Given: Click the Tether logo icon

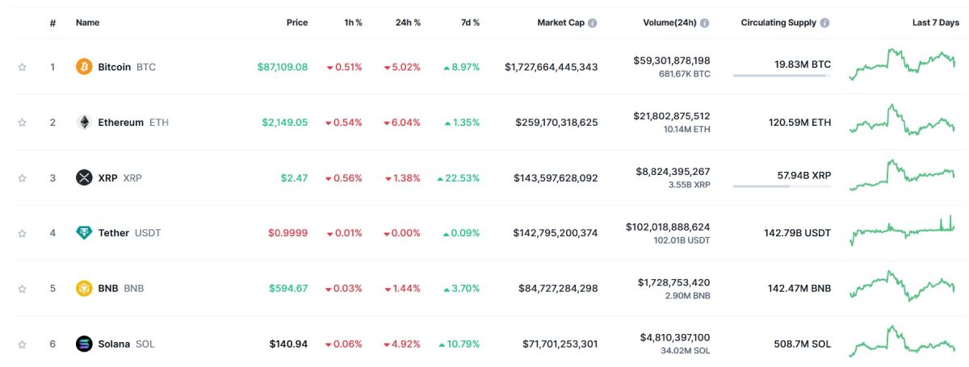Looking at the screenshot, I should tap(84, 233).
